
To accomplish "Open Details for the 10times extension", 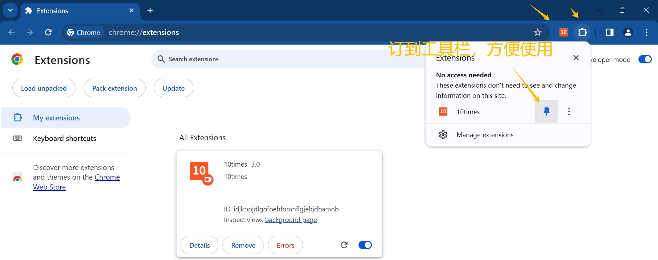I will click(x=199, y=245).
